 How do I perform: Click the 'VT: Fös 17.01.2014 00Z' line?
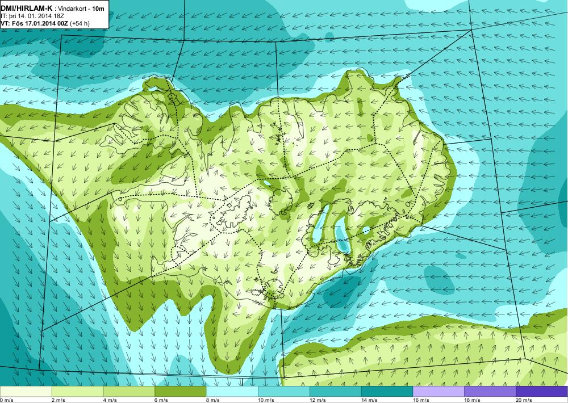coord(35,23)
